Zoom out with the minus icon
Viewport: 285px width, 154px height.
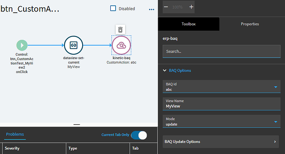(166, 7)
